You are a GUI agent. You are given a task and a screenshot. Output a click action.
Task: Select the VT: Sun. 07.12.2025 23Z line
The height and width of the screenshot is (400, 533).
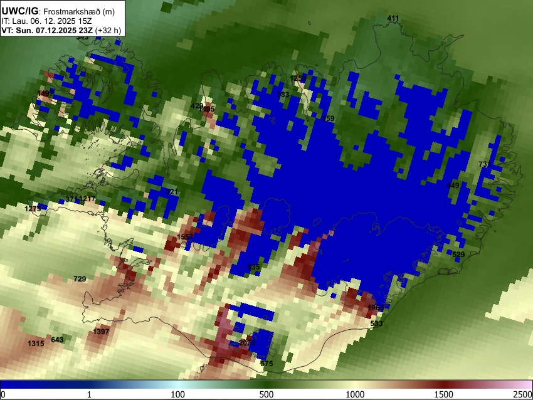pyautogui.click(x=47, y=30)
